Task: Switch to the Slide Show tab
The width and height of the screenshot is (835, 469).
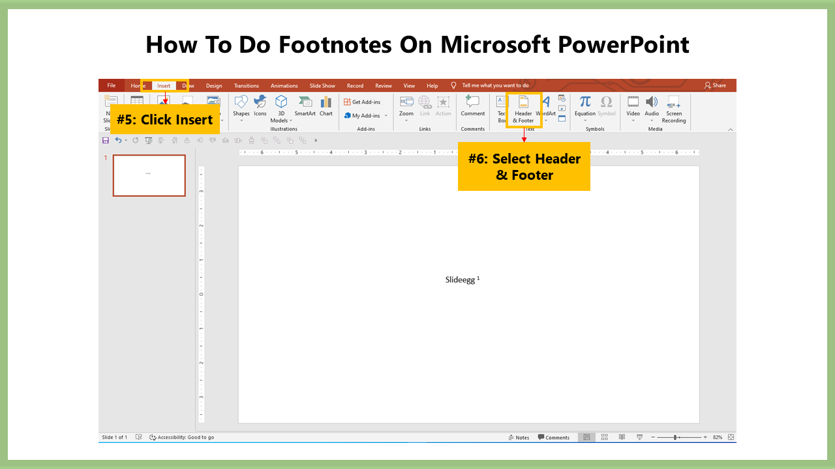Action: (322, 86)
